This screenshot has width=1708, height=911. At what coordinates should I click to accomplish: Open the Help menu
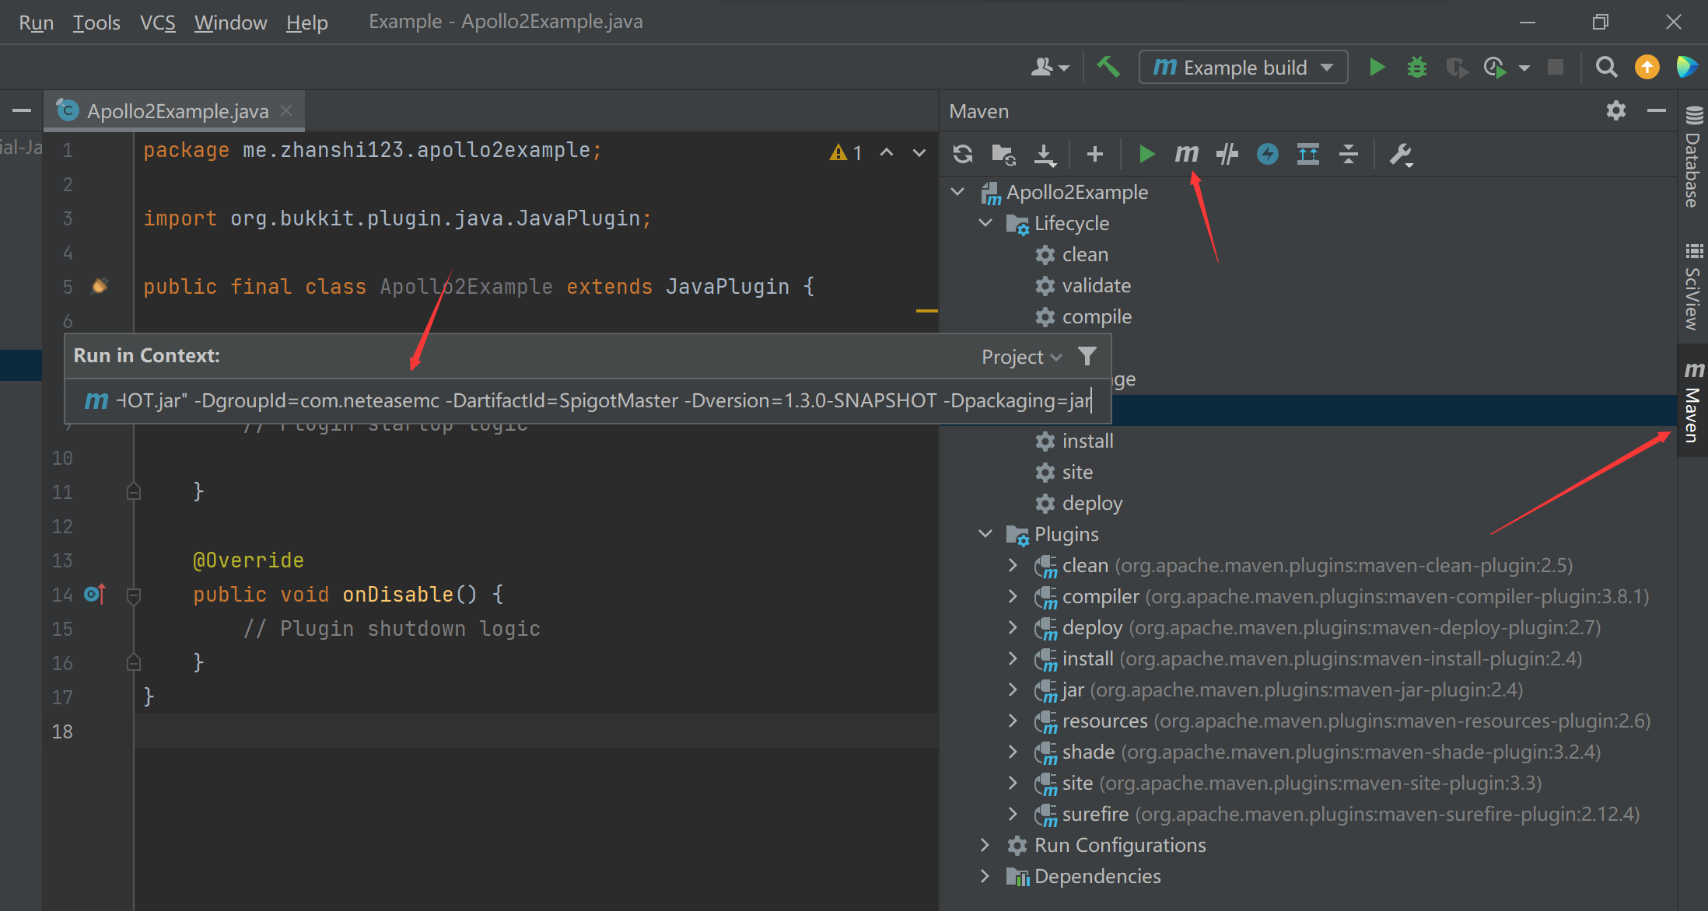click(x=306, y=23)
